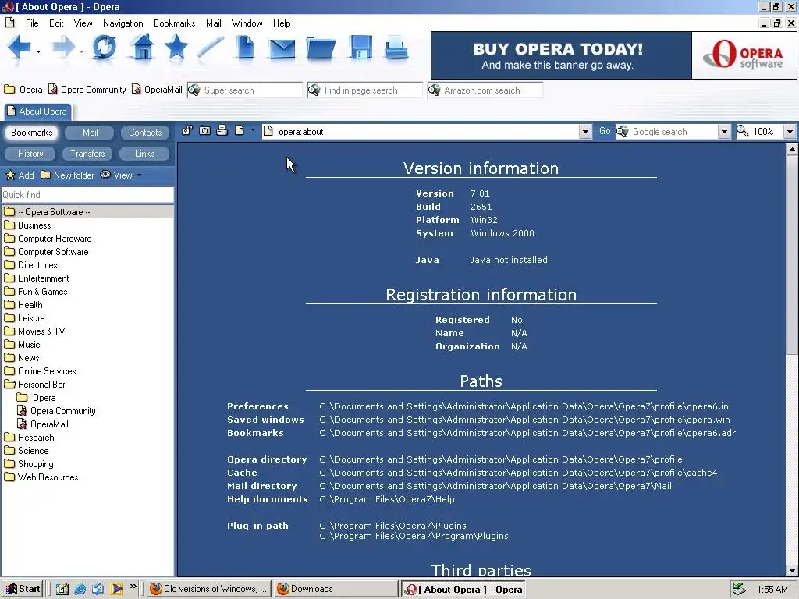Image resolution: width=799 pixels, height=599 pixels.
Task: Open the forward history dropdown arrow
Action: point(81,51)
